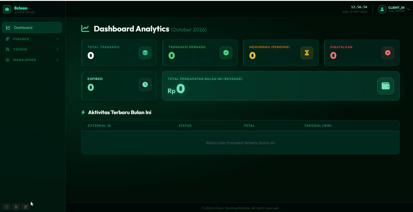The image size is (413, 212).
Task: Click the Dibatalkan red X icon
Action: [x=388, y=53]
